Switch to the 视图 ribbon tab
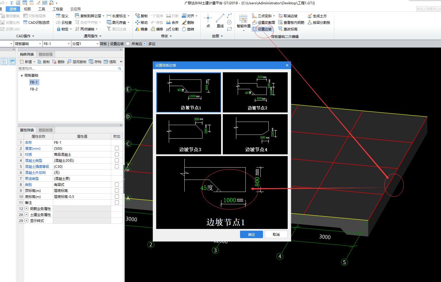 click(27, 9)
